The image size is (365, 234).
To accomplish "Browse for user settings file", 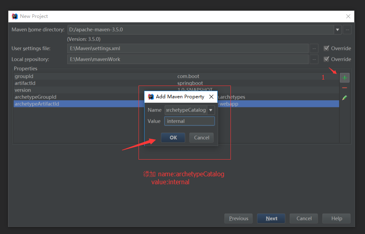I will click(x=314, y=49).
